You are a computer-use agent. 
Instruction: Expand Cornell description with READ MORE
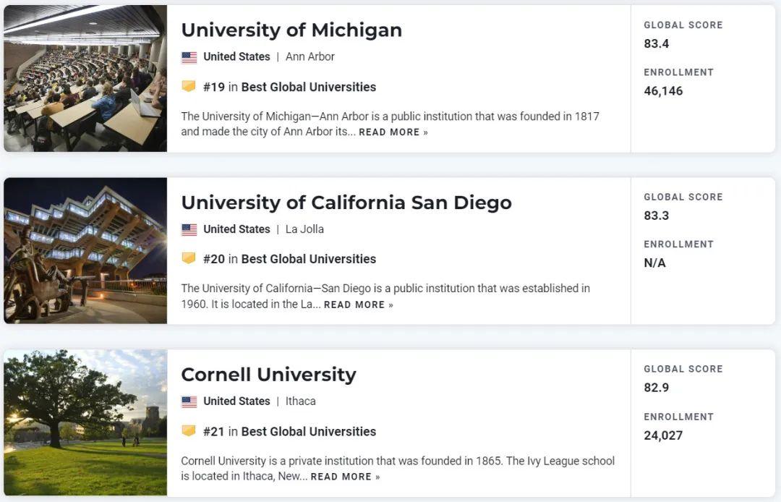[345, 477]
